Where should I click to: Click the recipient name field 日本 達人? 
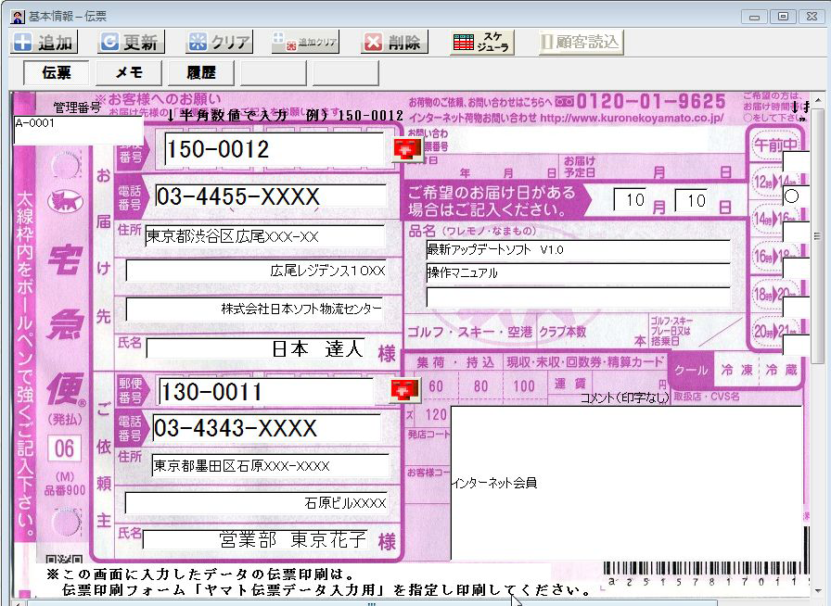(255, 348)
